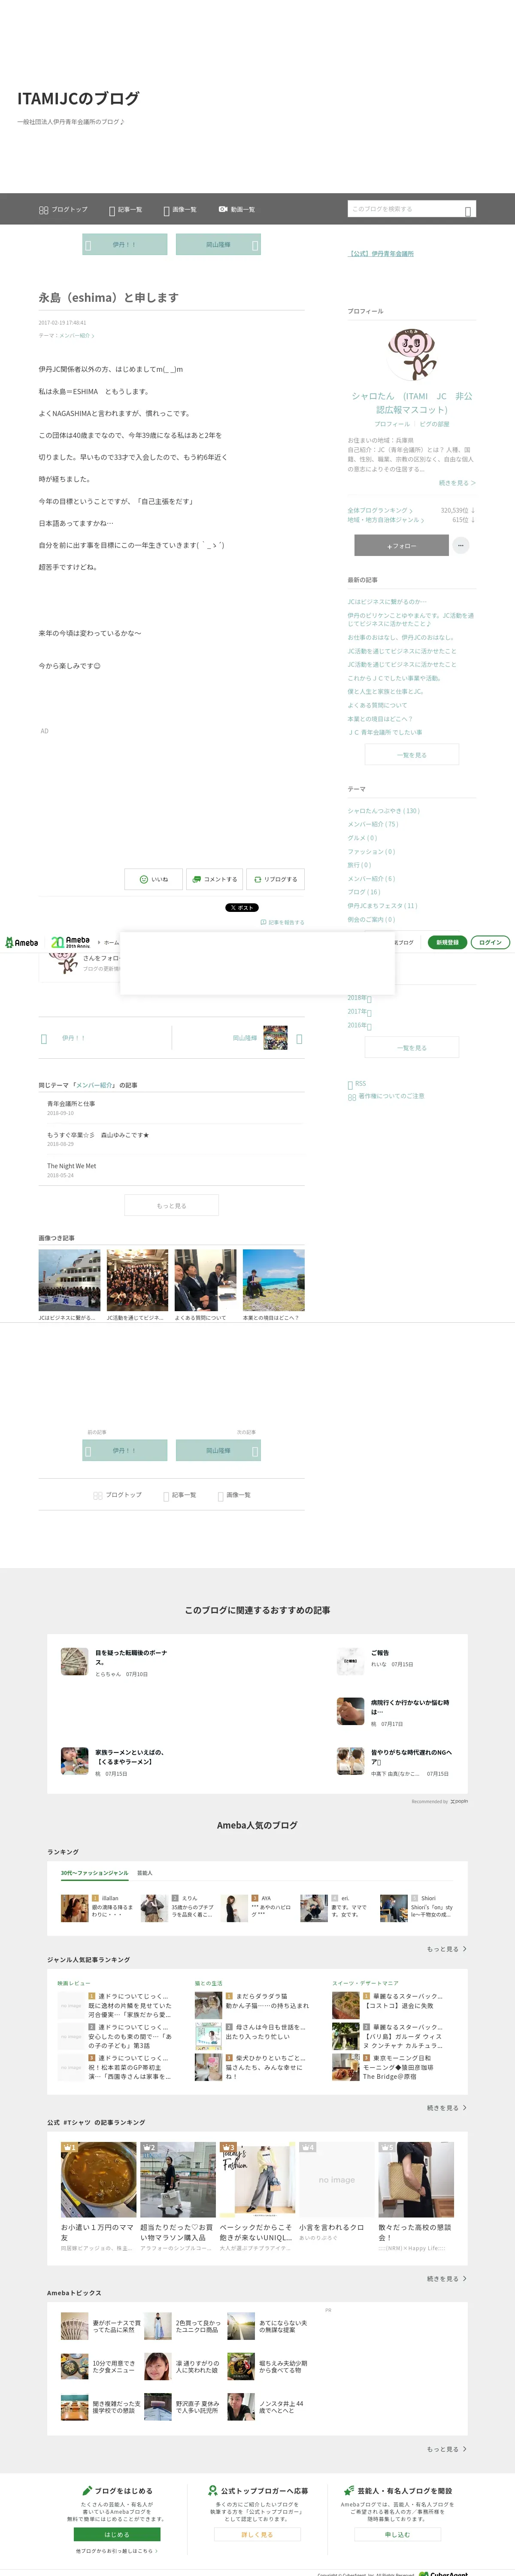The height and width of the screenshot is (2576, 515).
Task: Click the 岡山隆樹 next-article thumbnail
Action: pyautogui.click(x=276, y=1038)
